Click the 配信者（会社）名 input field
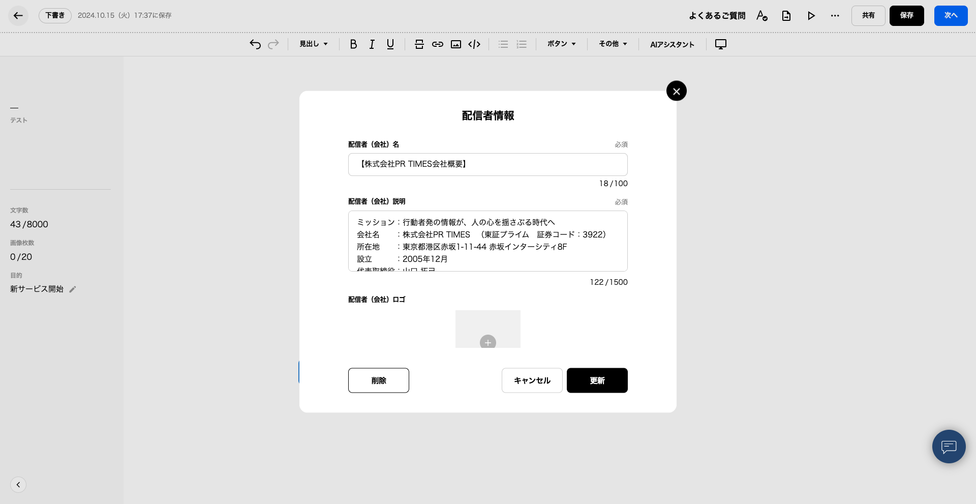This screenshot has width=976, height=504. pyautogui.click(x=487, y=164)
